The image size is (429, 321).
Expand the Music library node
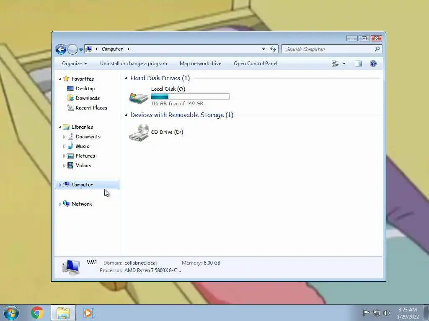point(64,146)
